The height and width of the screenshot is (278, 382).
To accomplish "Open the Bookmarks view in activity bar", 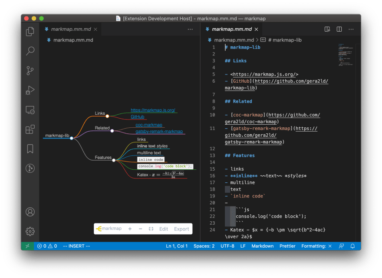I will (x=30, y=149).
